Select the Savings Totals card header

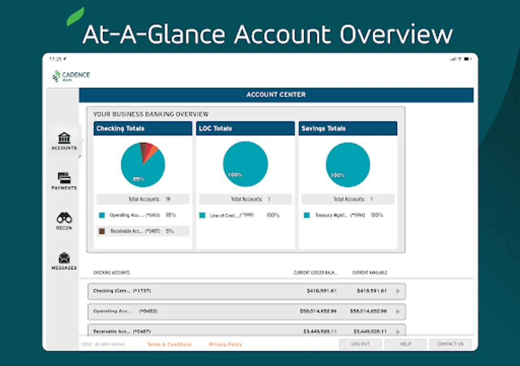click(x=348, y=129)
